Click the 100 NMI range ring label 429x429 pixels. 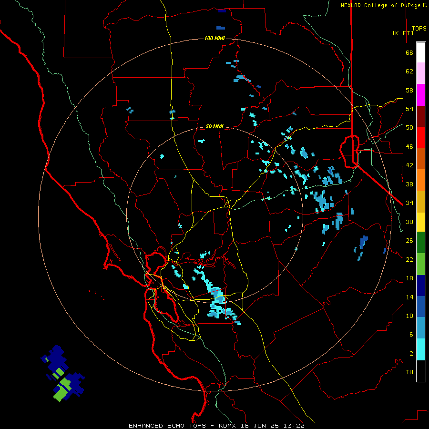214,38
